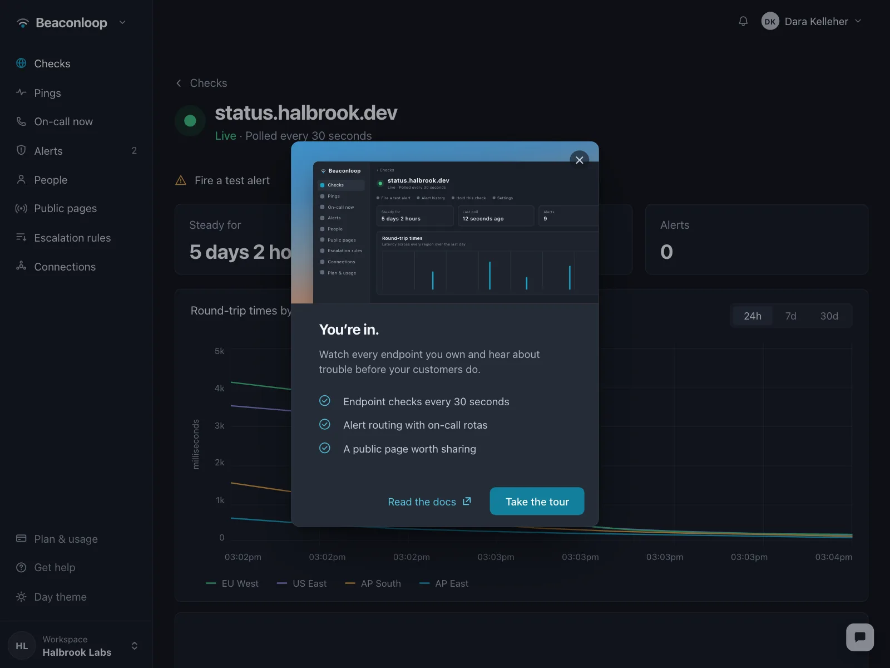890x668 pixels.
Task: Open the Read the docs link
Action: click(x=422, y=502)
